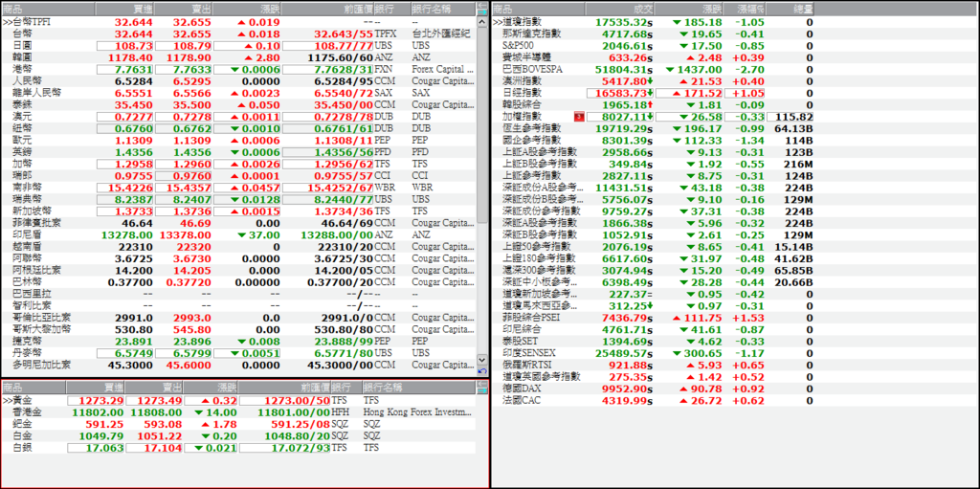Click Hong Kong Forex Investm... bank name
This screenshot has height=489, width=980.
pyautogui.click(x=418, y=412)
